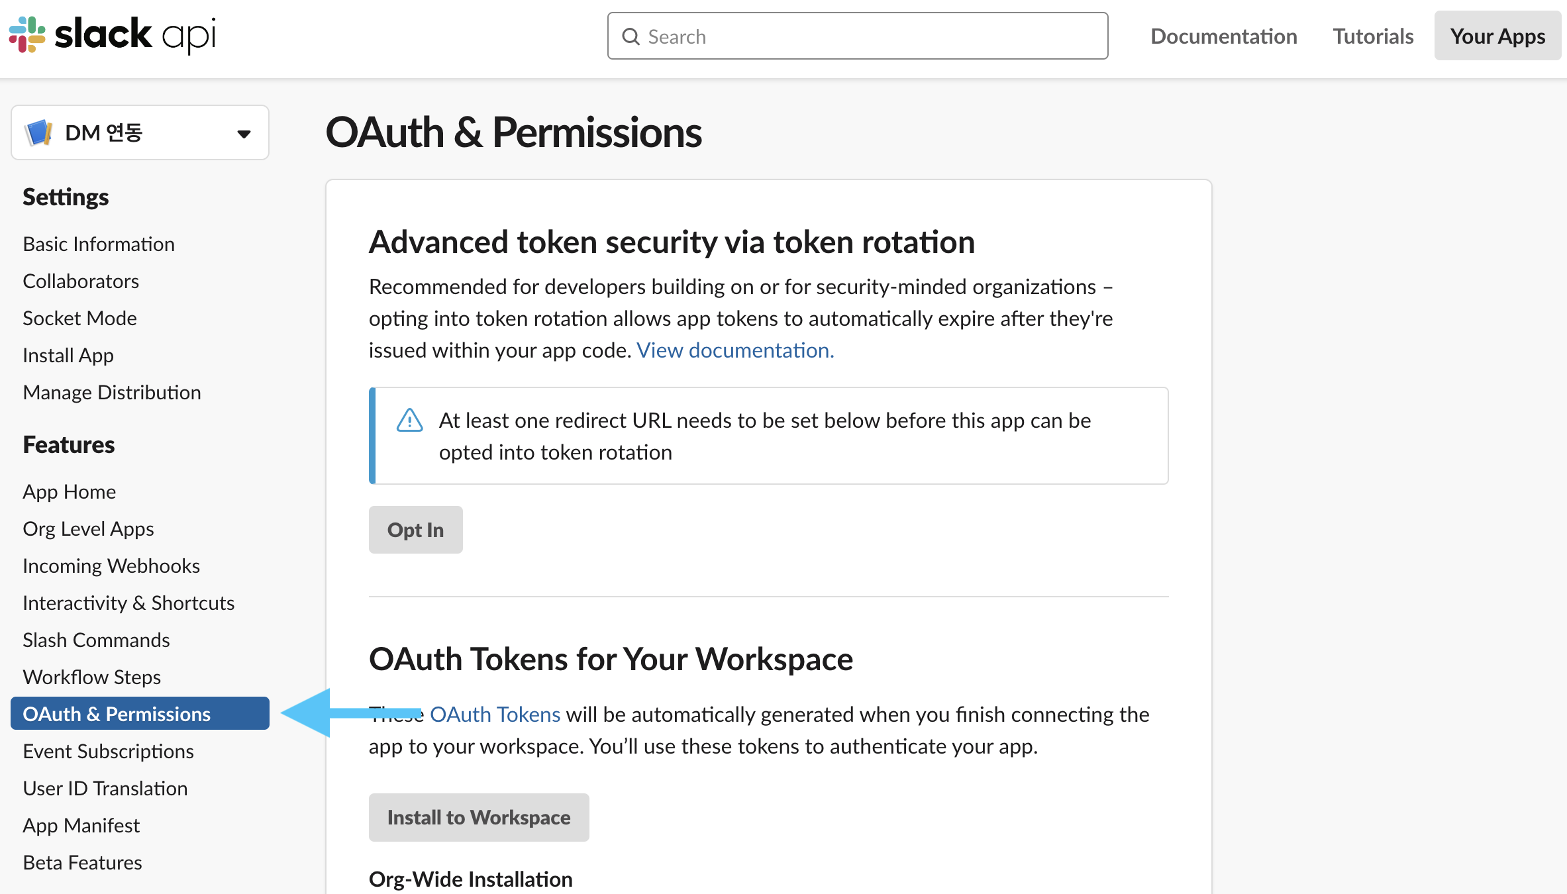
Task: Click the search magnifier icon
Action: pyautogui.click(x=631, y=36)
